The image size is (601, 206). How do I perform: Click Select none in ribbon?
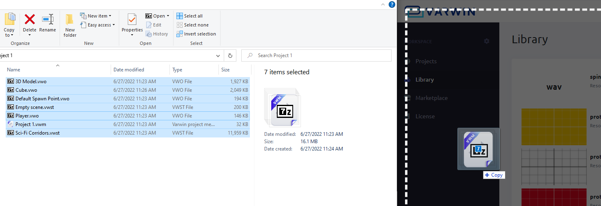click(193, 25)
